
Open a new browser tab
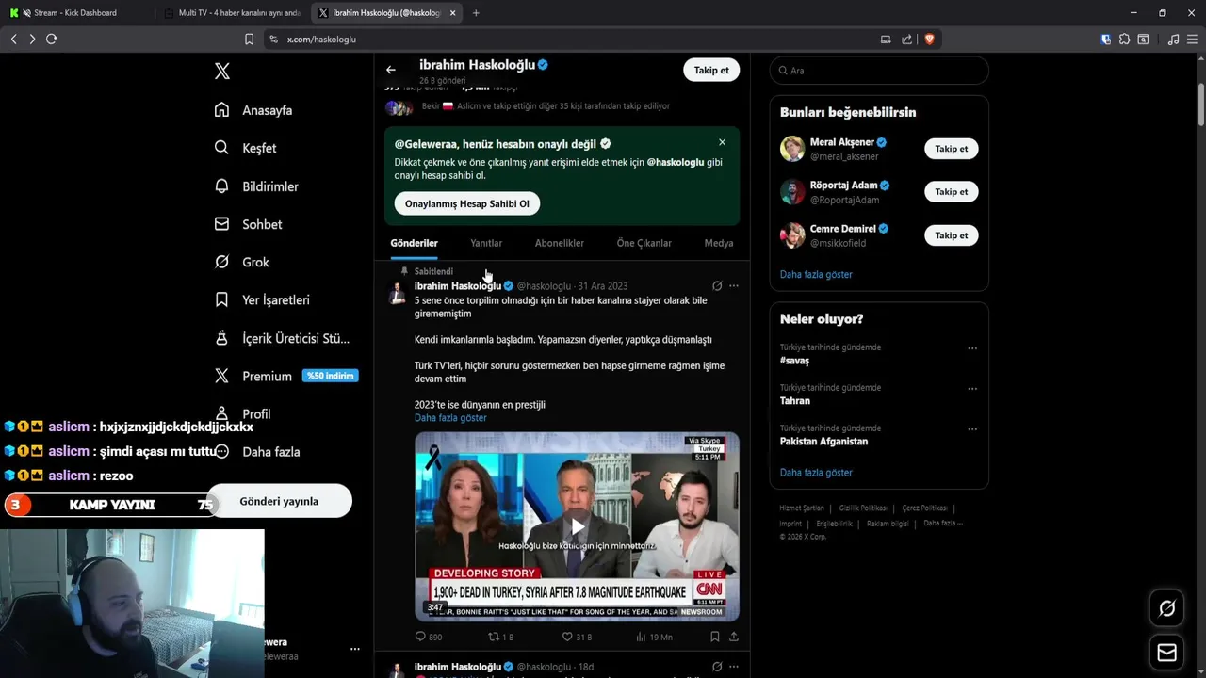click(x=476, y=13)
